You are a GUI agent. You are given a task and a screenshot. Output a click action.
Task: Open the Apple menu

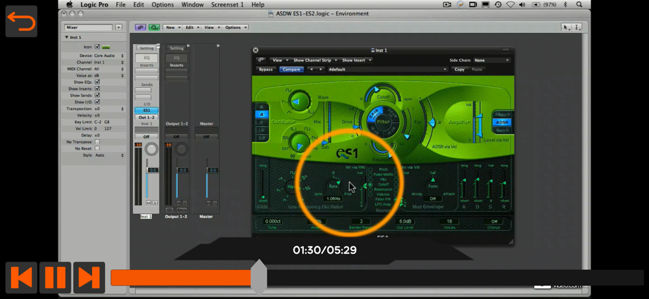coord(69,5)
